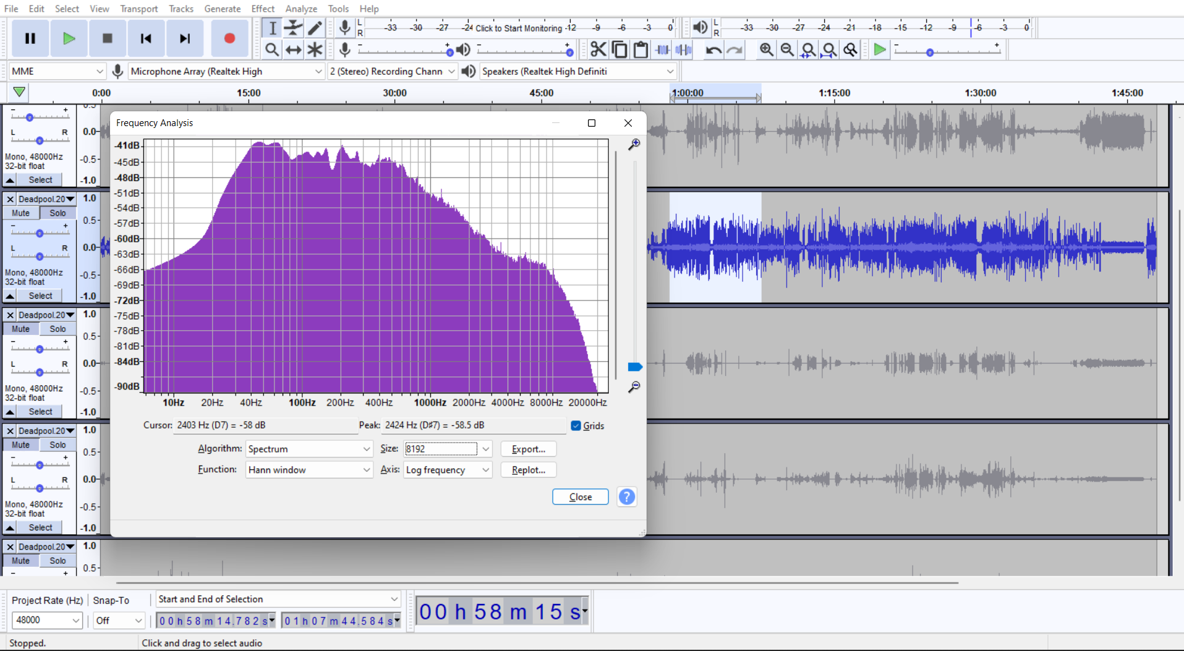Mute the bottom partially visible track

click(20, 561)
